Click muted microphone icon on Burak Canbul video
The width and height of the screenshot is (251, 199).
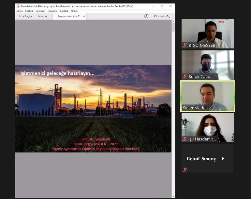coord(185,76)
